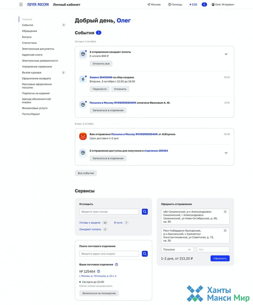Clear the Sakhalin sender address with X
Viewport: 253px width, 305px height.
(x=225, y=212)
